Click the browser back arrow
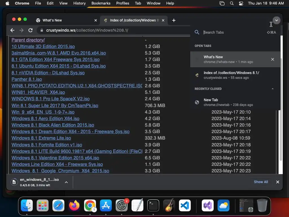Screen dimensions: 289x217 (x=12, y=30)
